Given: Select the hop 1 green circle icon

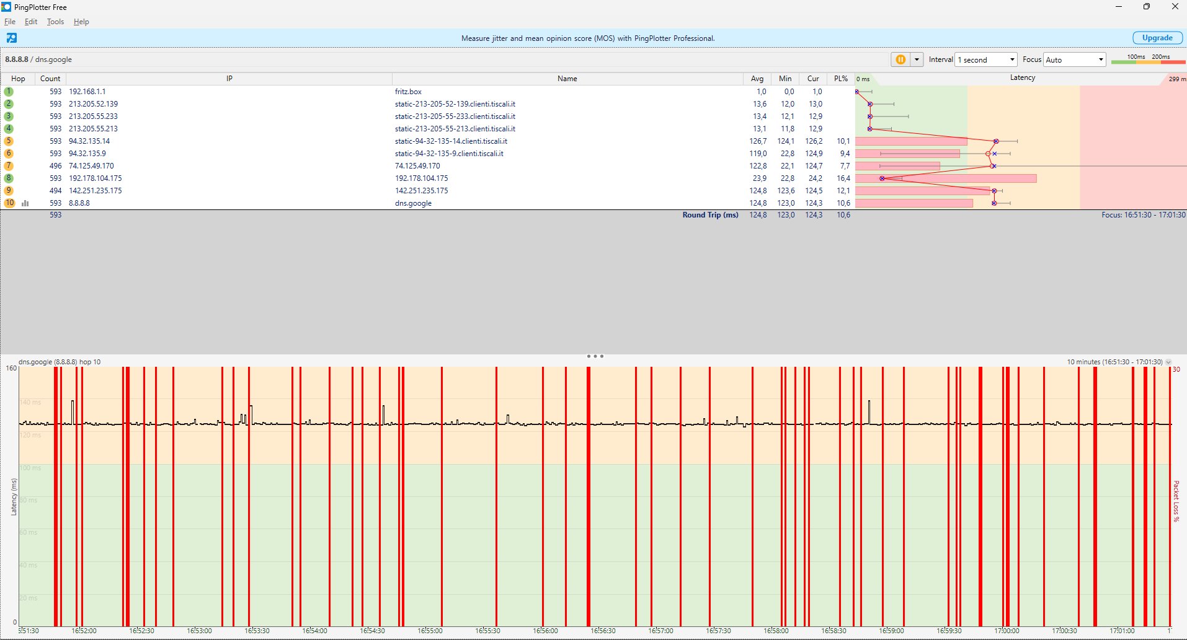Looking at the screenshot, I should click(9, 92).
